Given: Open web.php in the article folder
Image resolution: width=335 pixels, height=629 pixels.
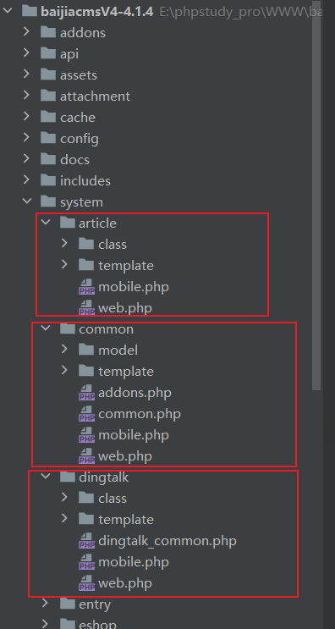Looking at the screenshot, I should pyautogui.click(x=125, y=308).
